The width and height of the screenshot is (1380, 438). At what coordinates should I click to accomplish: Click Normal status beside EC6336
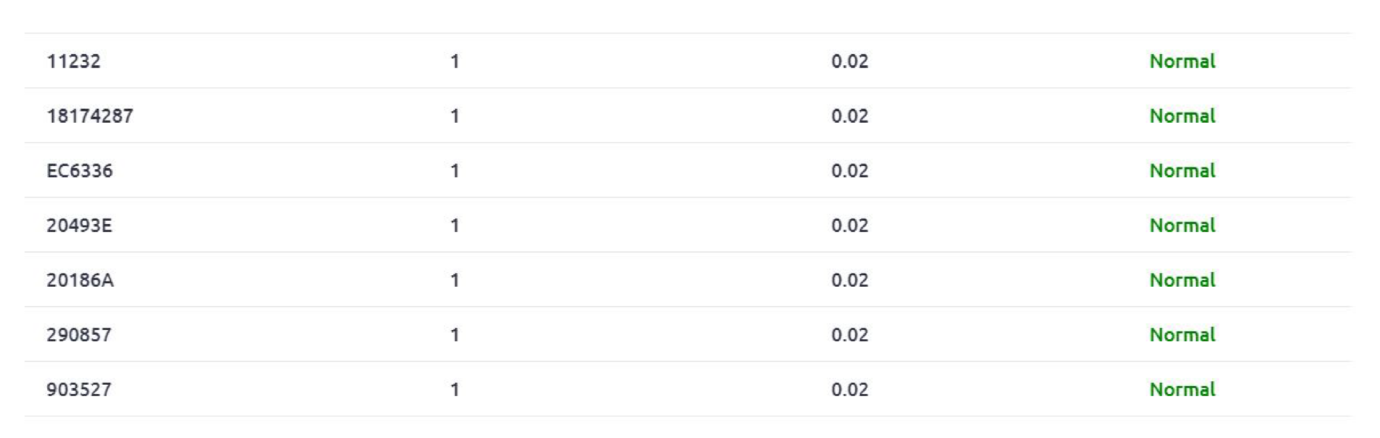pyautogui.click(x=1182, y=171)
